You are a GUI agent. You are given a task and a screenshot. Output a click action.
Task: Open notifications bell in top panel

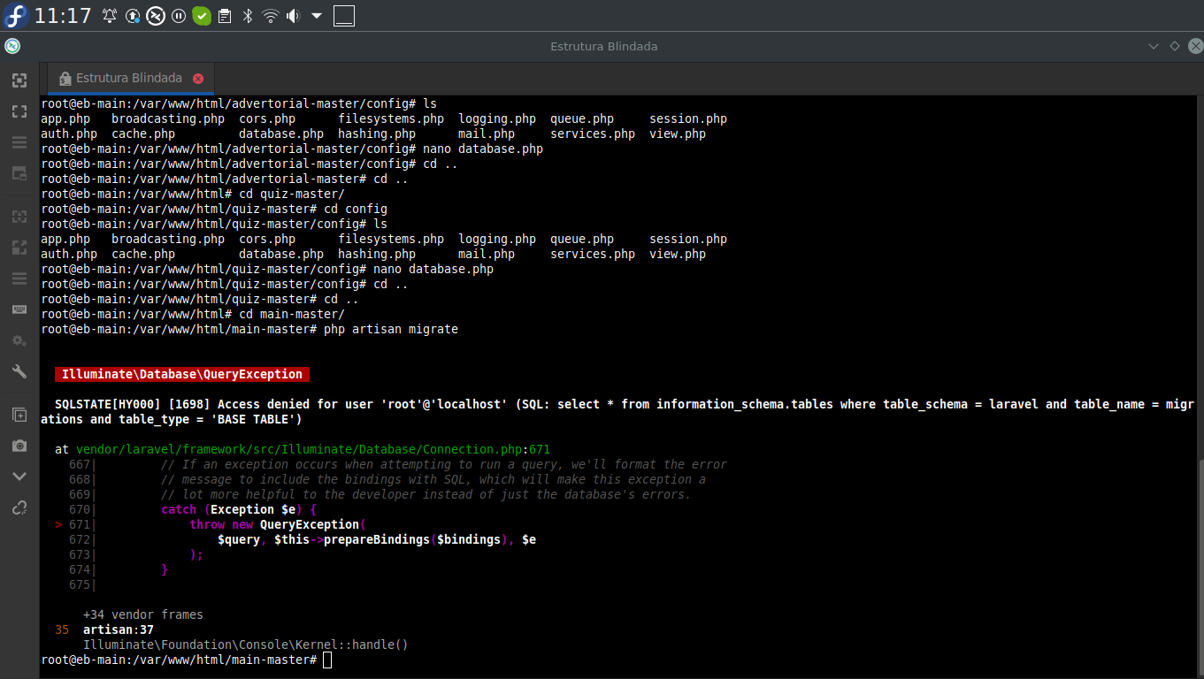coord(110,16)
